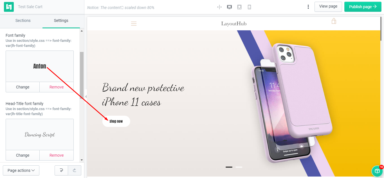Screen dimensions: 384x178
Task: Switch to desktop preview icon
Action: (229, 7)
